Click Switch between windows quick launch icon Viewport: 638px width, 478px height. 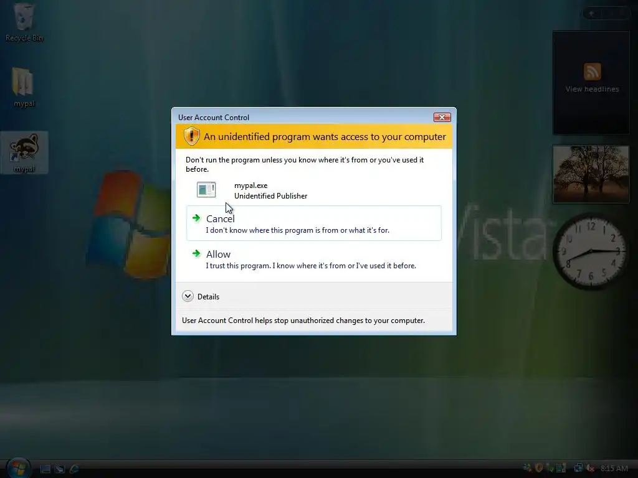pyautogui.click(x=59, y=469)
